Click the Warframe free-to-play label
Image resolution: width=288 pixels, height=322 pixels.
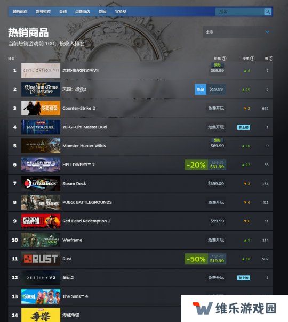click(x=216, y=240)
